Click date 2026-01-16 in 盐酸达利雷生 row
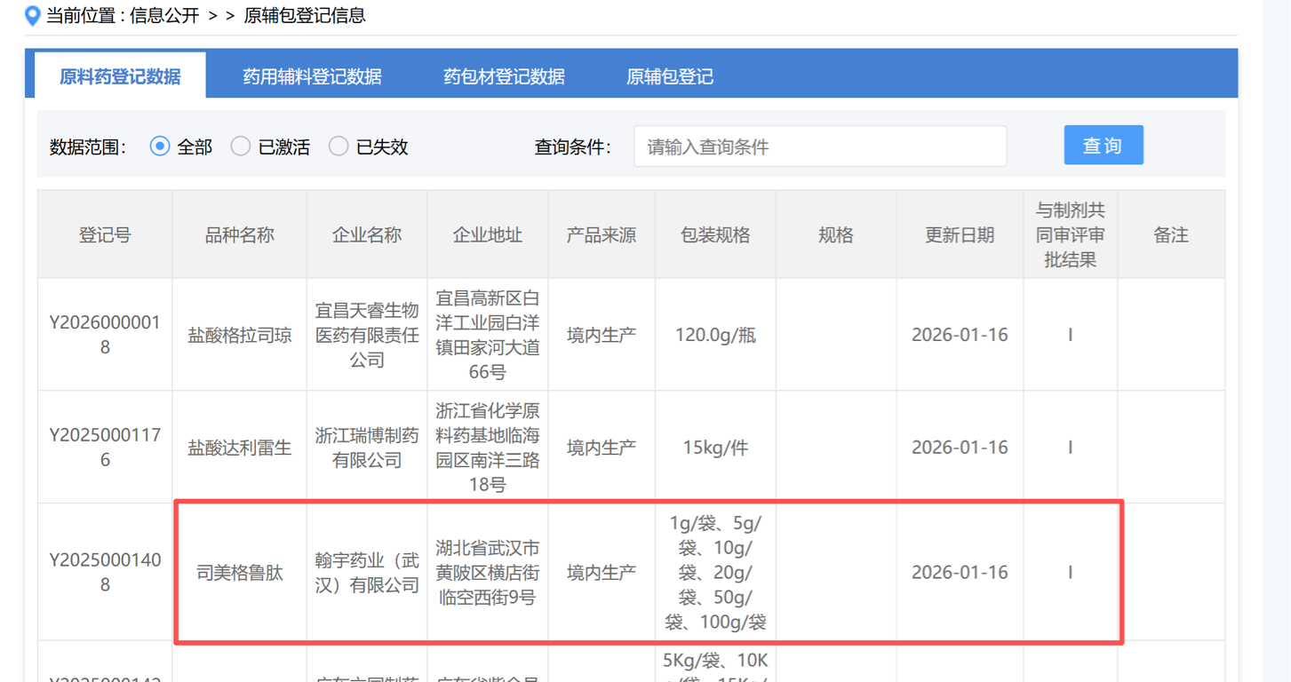The width and height of the screenshot is (1291, 682). tap(960, 448)
